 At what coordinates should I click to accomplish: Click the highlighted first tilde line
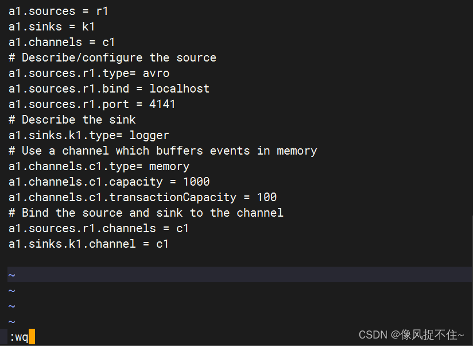pos(239,275)
